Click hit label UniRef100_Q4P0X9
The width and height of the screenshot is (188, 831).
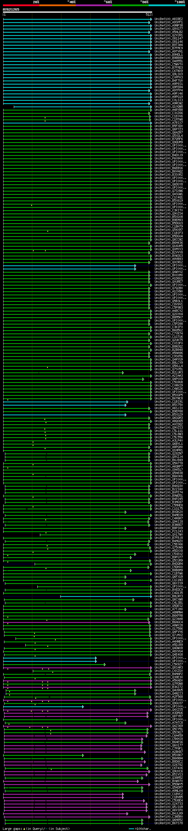point(169,379)
